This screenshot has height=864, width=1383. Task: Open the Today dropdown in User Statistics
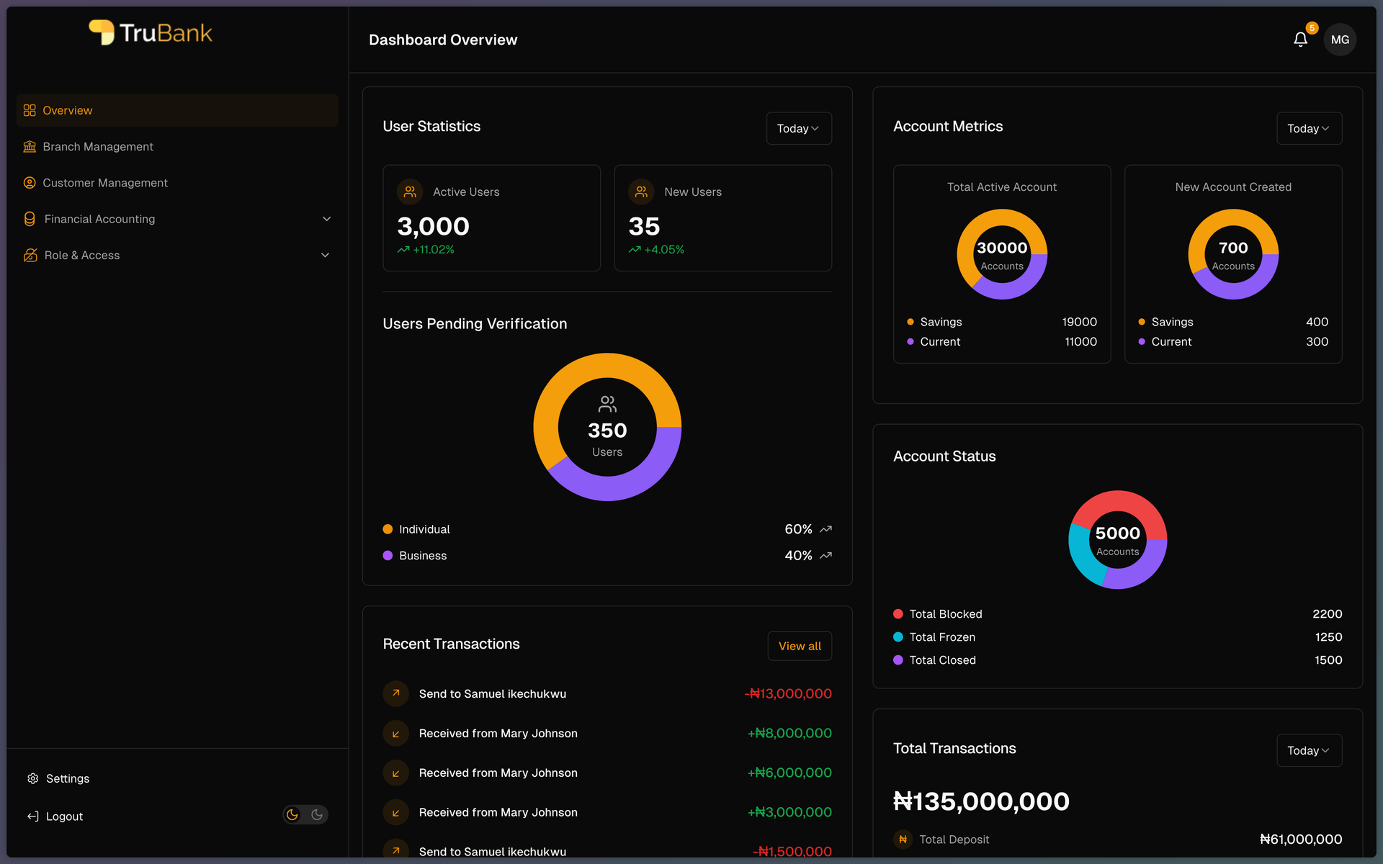click(x=798, y=128)
